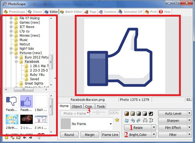Screen dimensions: 195x143
Task: Click the star next to No Frame
Action: point(117,120)
